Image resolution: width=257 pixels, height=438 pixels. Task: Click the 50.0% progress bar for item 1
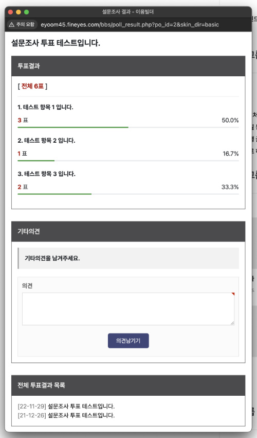coord(128,127)
